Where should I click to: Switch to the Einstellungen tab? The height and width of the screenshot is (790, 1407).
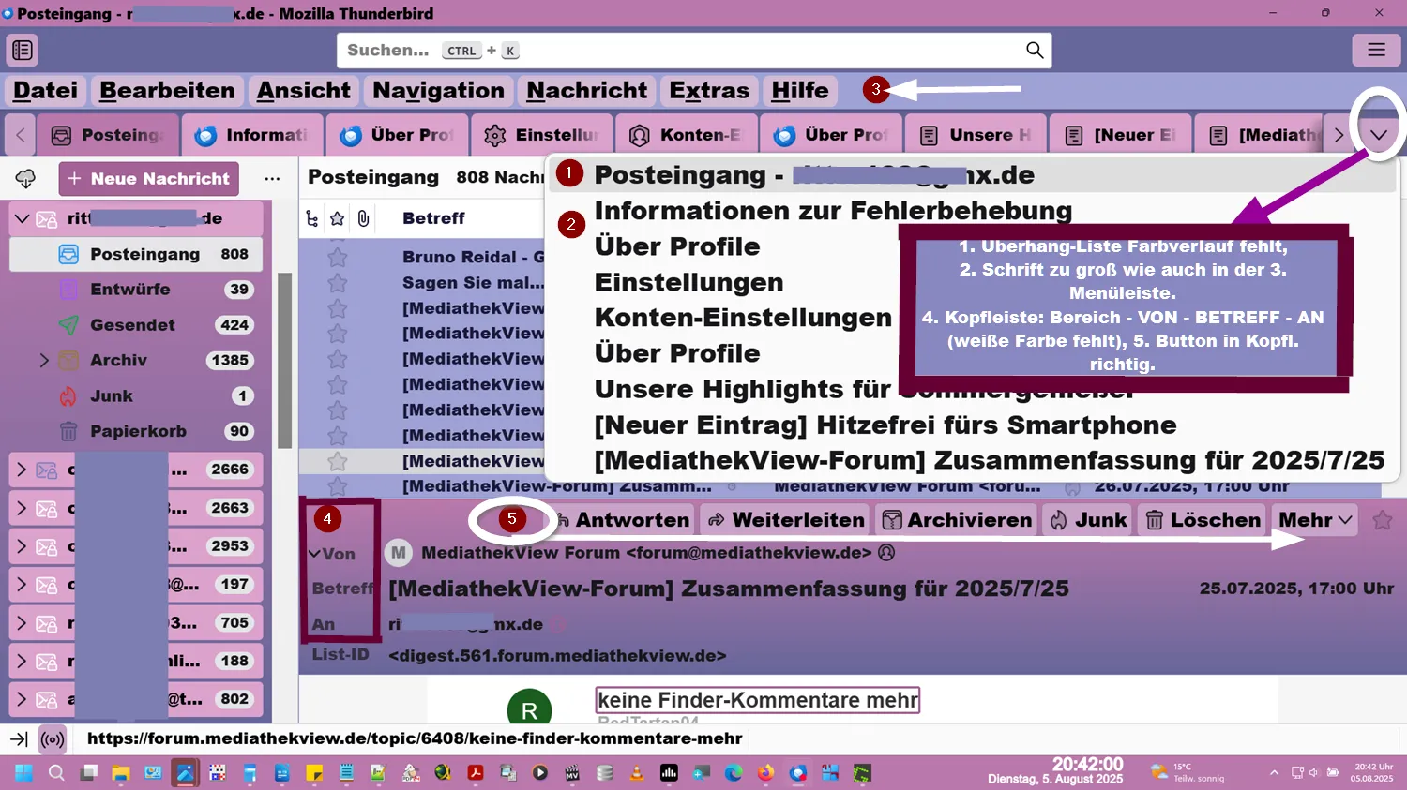click(x=542, y=135)
